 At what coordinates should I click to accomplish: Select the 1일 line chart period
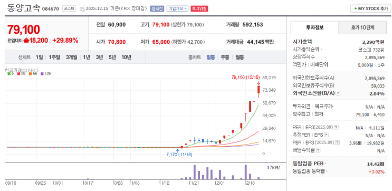tap(39, 58)
